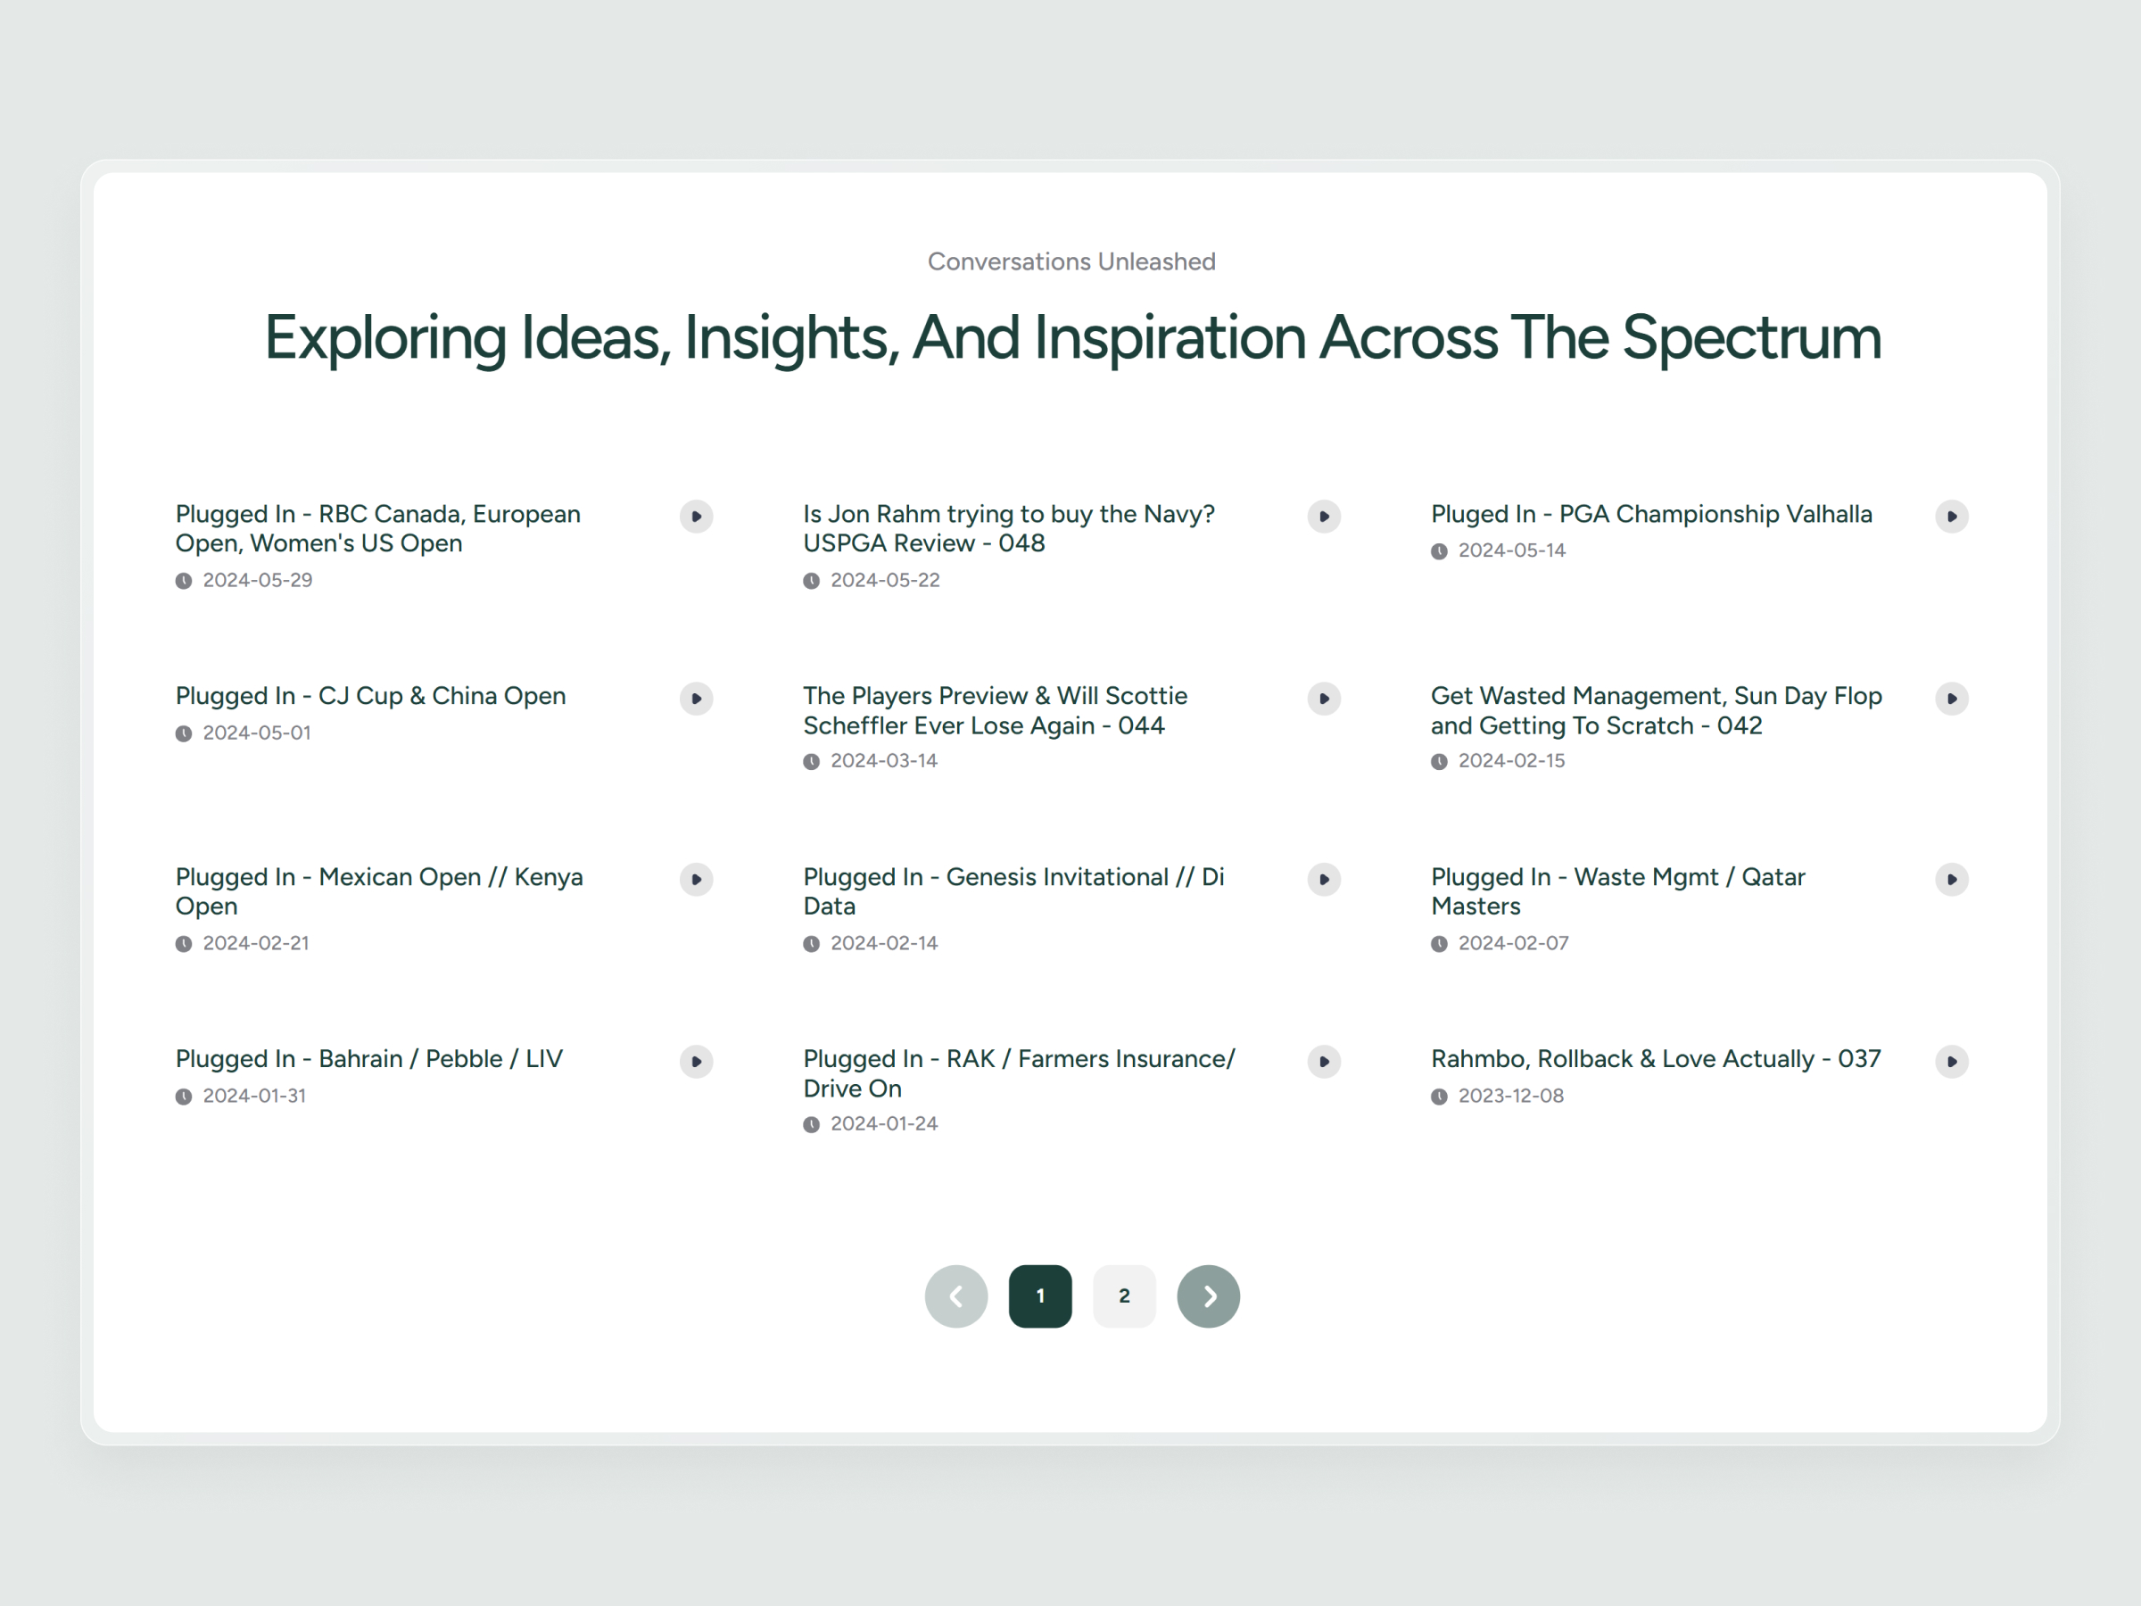Play the RBC Canada, European Open episode
The image size is (2141, 1606).
pyautogui.click(x=696, y=516)
